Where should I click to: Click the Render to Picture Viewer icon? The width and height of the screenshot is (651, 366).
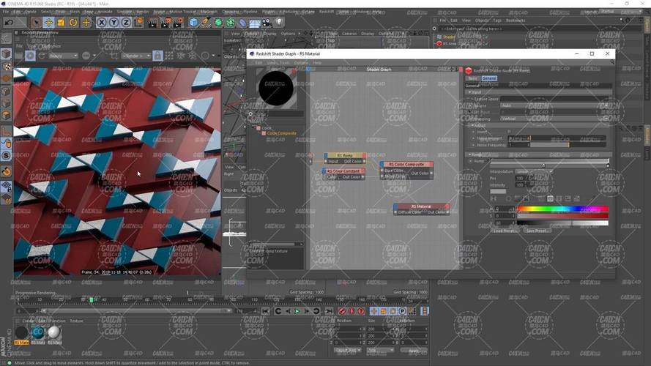[x=166, y=23]
